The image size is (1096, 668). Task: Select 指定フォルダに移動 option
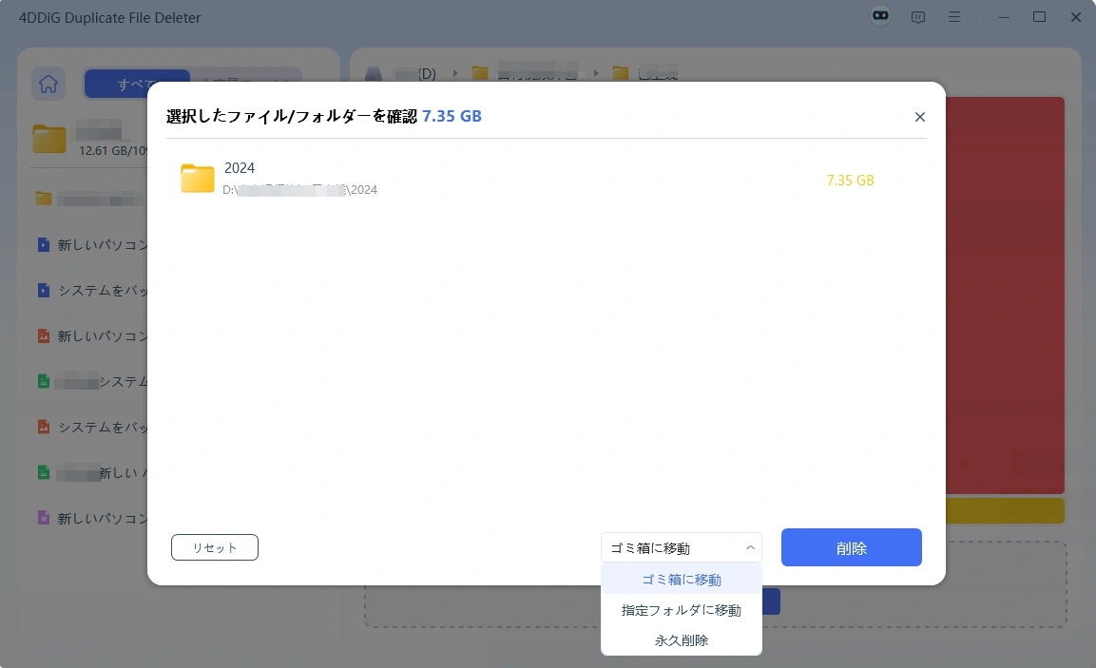click(681, 610)
